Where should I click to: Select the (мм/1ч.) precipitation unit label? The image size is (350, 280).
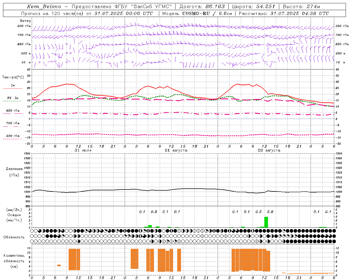point(14,220)
